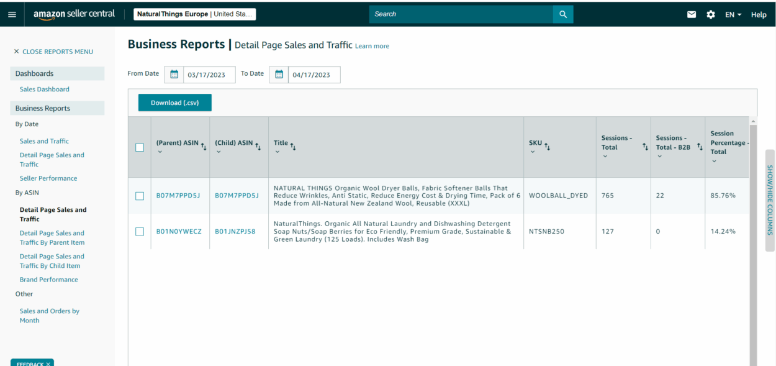Switch to Sales Dashboard view

pyautogui.click(x=44, y=89)
